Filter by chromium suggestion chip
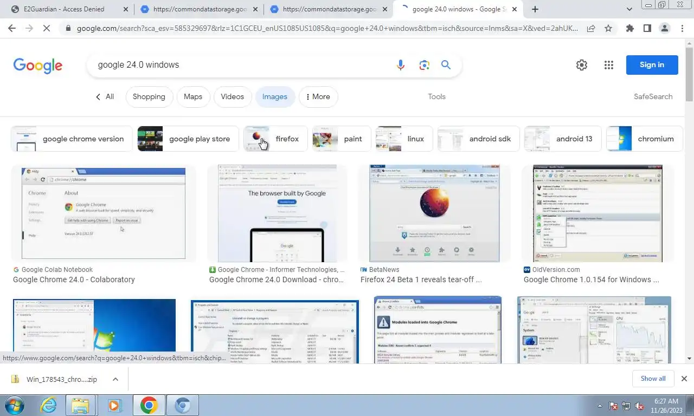The image size is (694, 416). pos(644,139)
